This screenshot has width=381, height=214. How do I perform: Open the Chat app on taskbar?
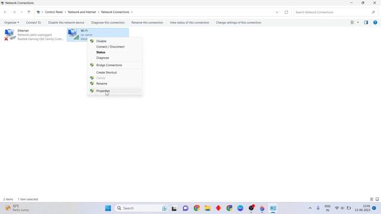(185, 208)
